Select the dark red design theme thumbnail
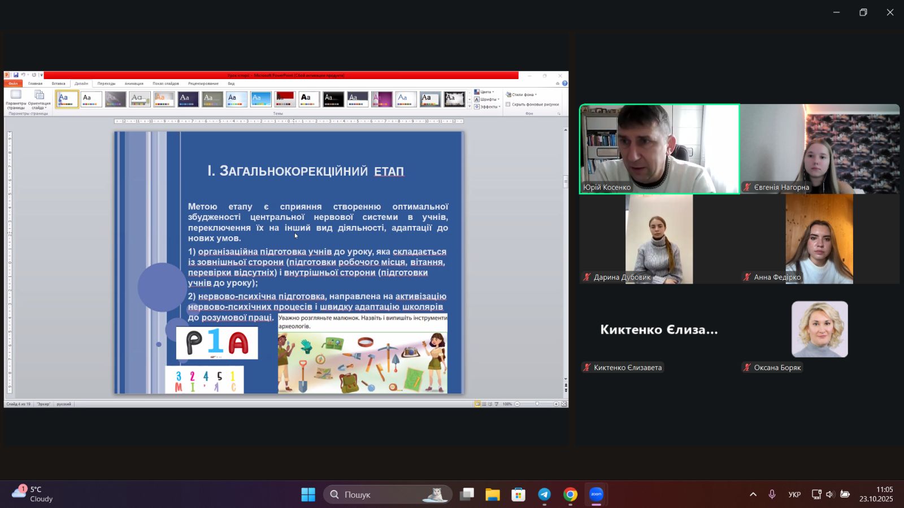This screenshot has width=904, height=508. (x=285, y=99)
